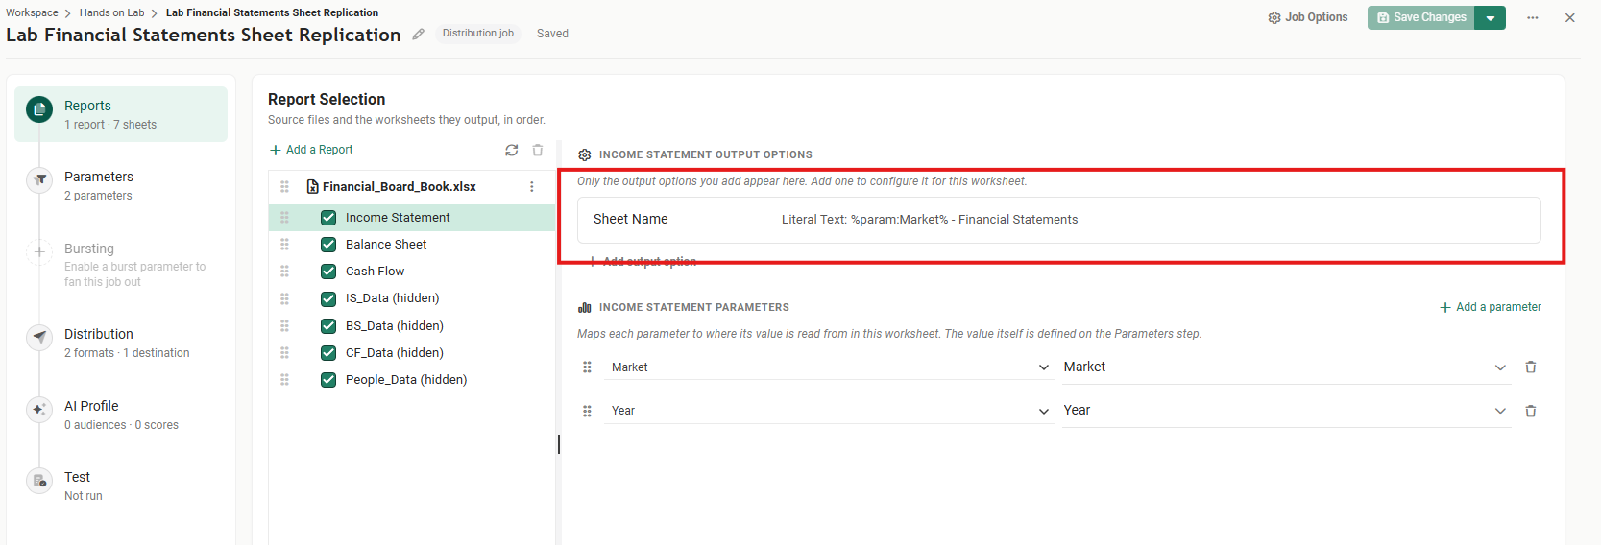Viewport: 1601px width, 545px height.
Task: Click Add a parameter link
Action: [x=1491, y=307]
